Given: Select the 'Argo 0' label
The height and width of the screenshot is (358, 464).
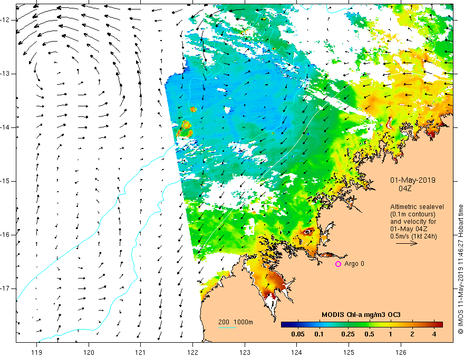Looking at the screenshot, I should (354, 264).
